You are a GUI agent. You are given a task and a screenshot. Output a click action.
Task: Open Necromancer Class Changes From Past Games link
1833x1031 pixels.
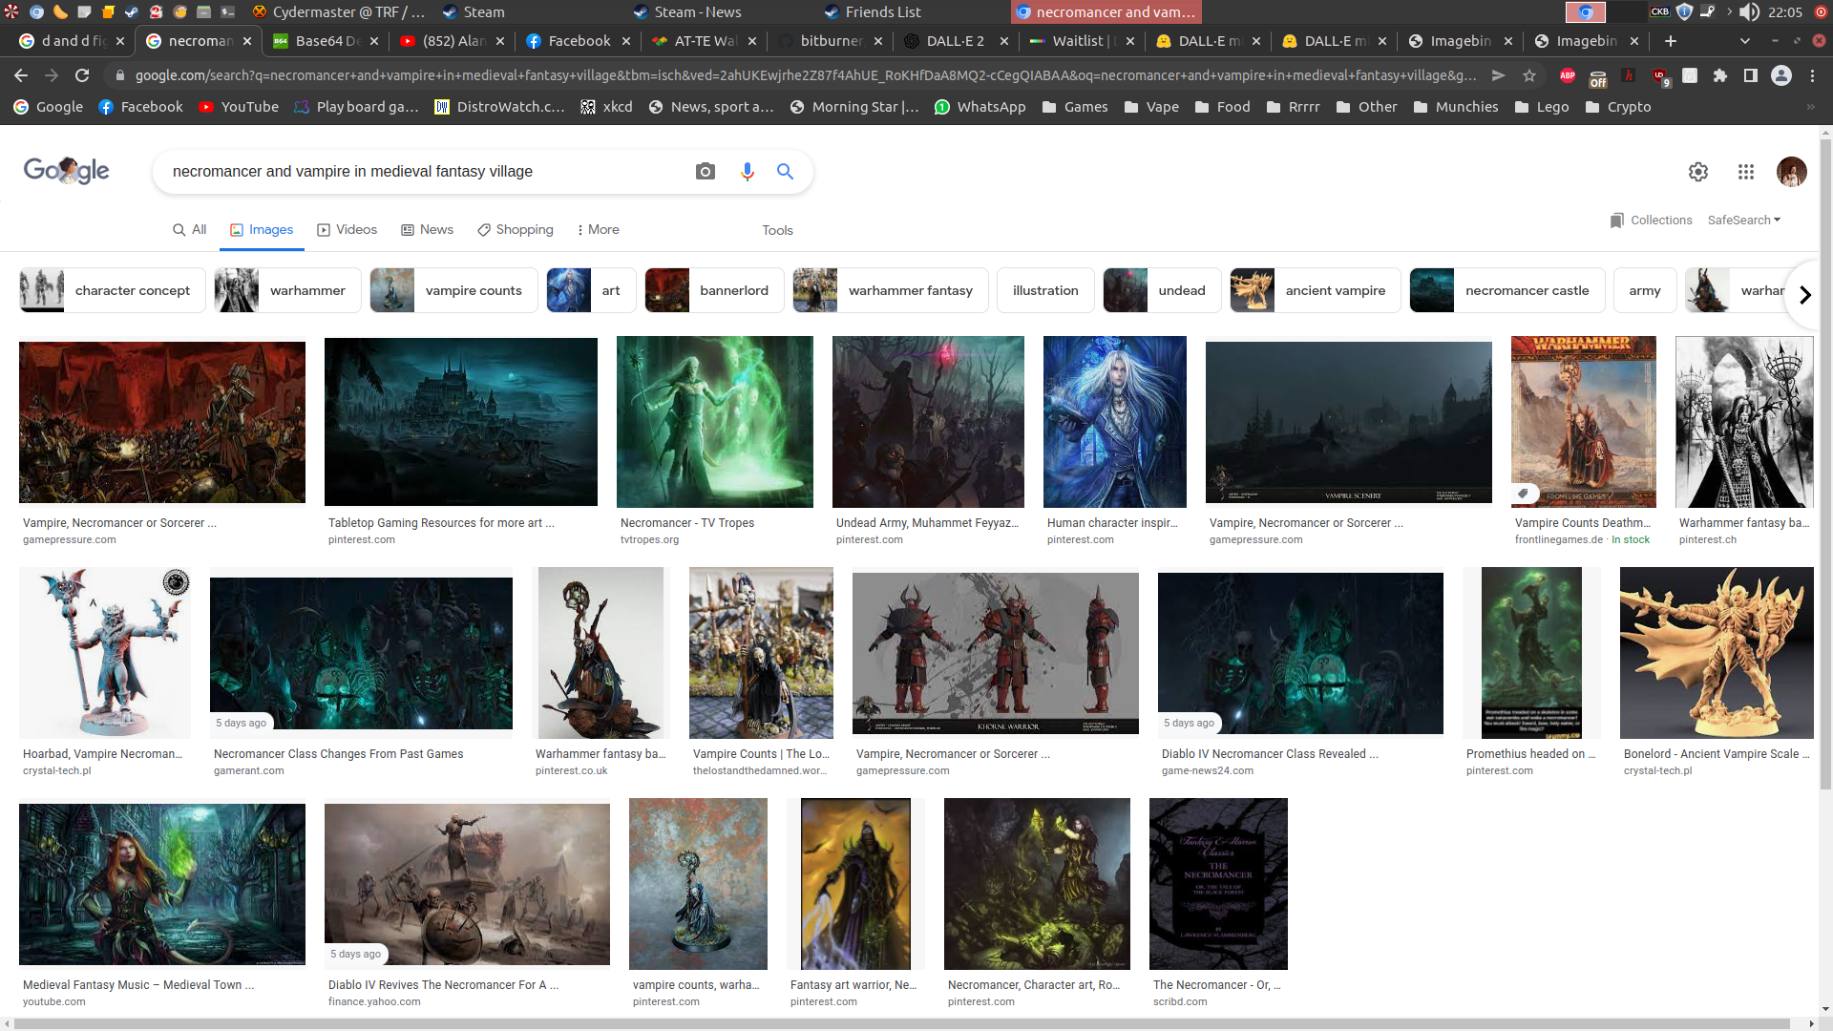(x=338, y=754)
